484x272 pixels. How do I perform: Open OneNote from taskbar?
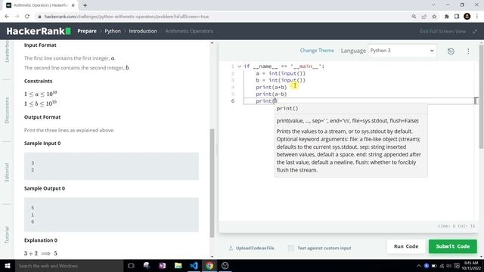pyautogui.click(x=163, y=265)
